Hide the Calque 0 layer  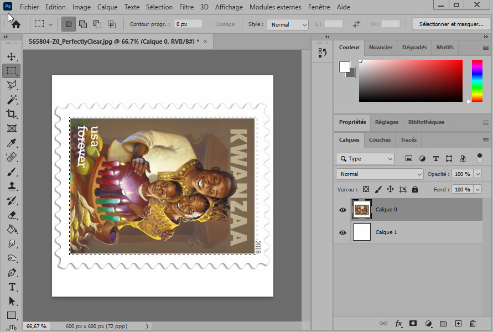click(x=342, y=210)
